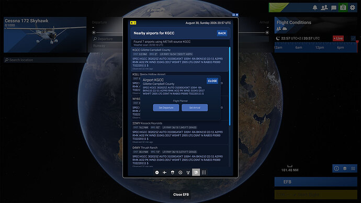Click the red time marker on timeline
Screen dimensions: 361x203
[357, 42]
